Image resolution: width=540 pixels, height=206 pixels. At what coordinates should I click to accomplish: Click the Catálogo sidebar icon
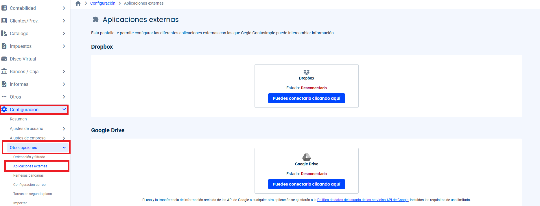pyautogui.click(x=4, y=33)
